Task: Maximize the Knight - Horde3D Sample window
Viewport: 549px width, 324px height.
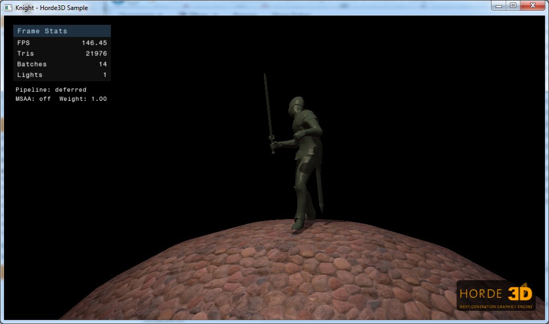Action: [x=513, y=6]
